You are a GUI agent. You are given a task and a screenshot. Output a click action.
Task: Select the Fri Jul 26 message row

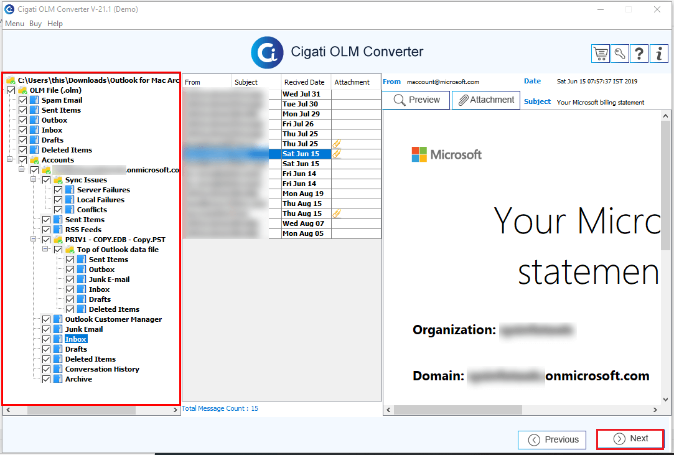point(281,124)
